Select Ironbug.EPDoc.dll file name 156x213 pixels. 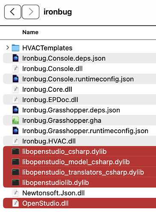coord(50,100)
